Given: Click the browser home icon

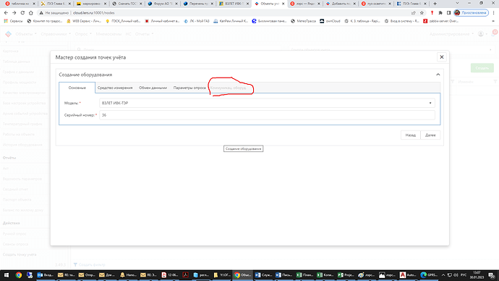Looking at the screenshot, I should pyautogui.click(x=31, y=13).
